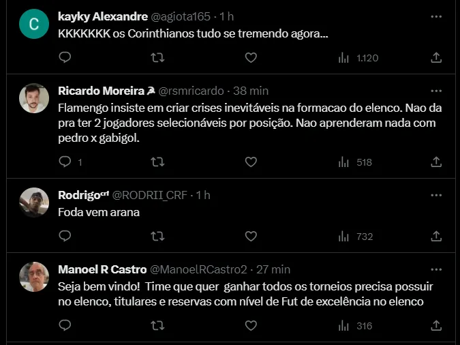The image size is (460, 345).
Task: Click kayky Alexandre's green avatar
Action: tap(33, 25)
